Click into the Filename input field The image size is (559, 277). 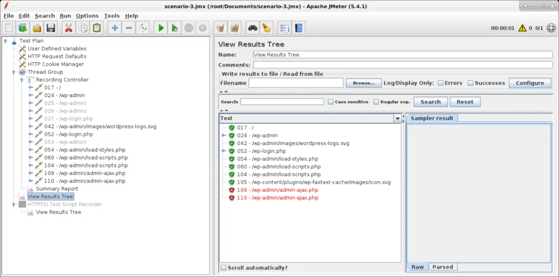pyautogui.click(x=296, y=83)
